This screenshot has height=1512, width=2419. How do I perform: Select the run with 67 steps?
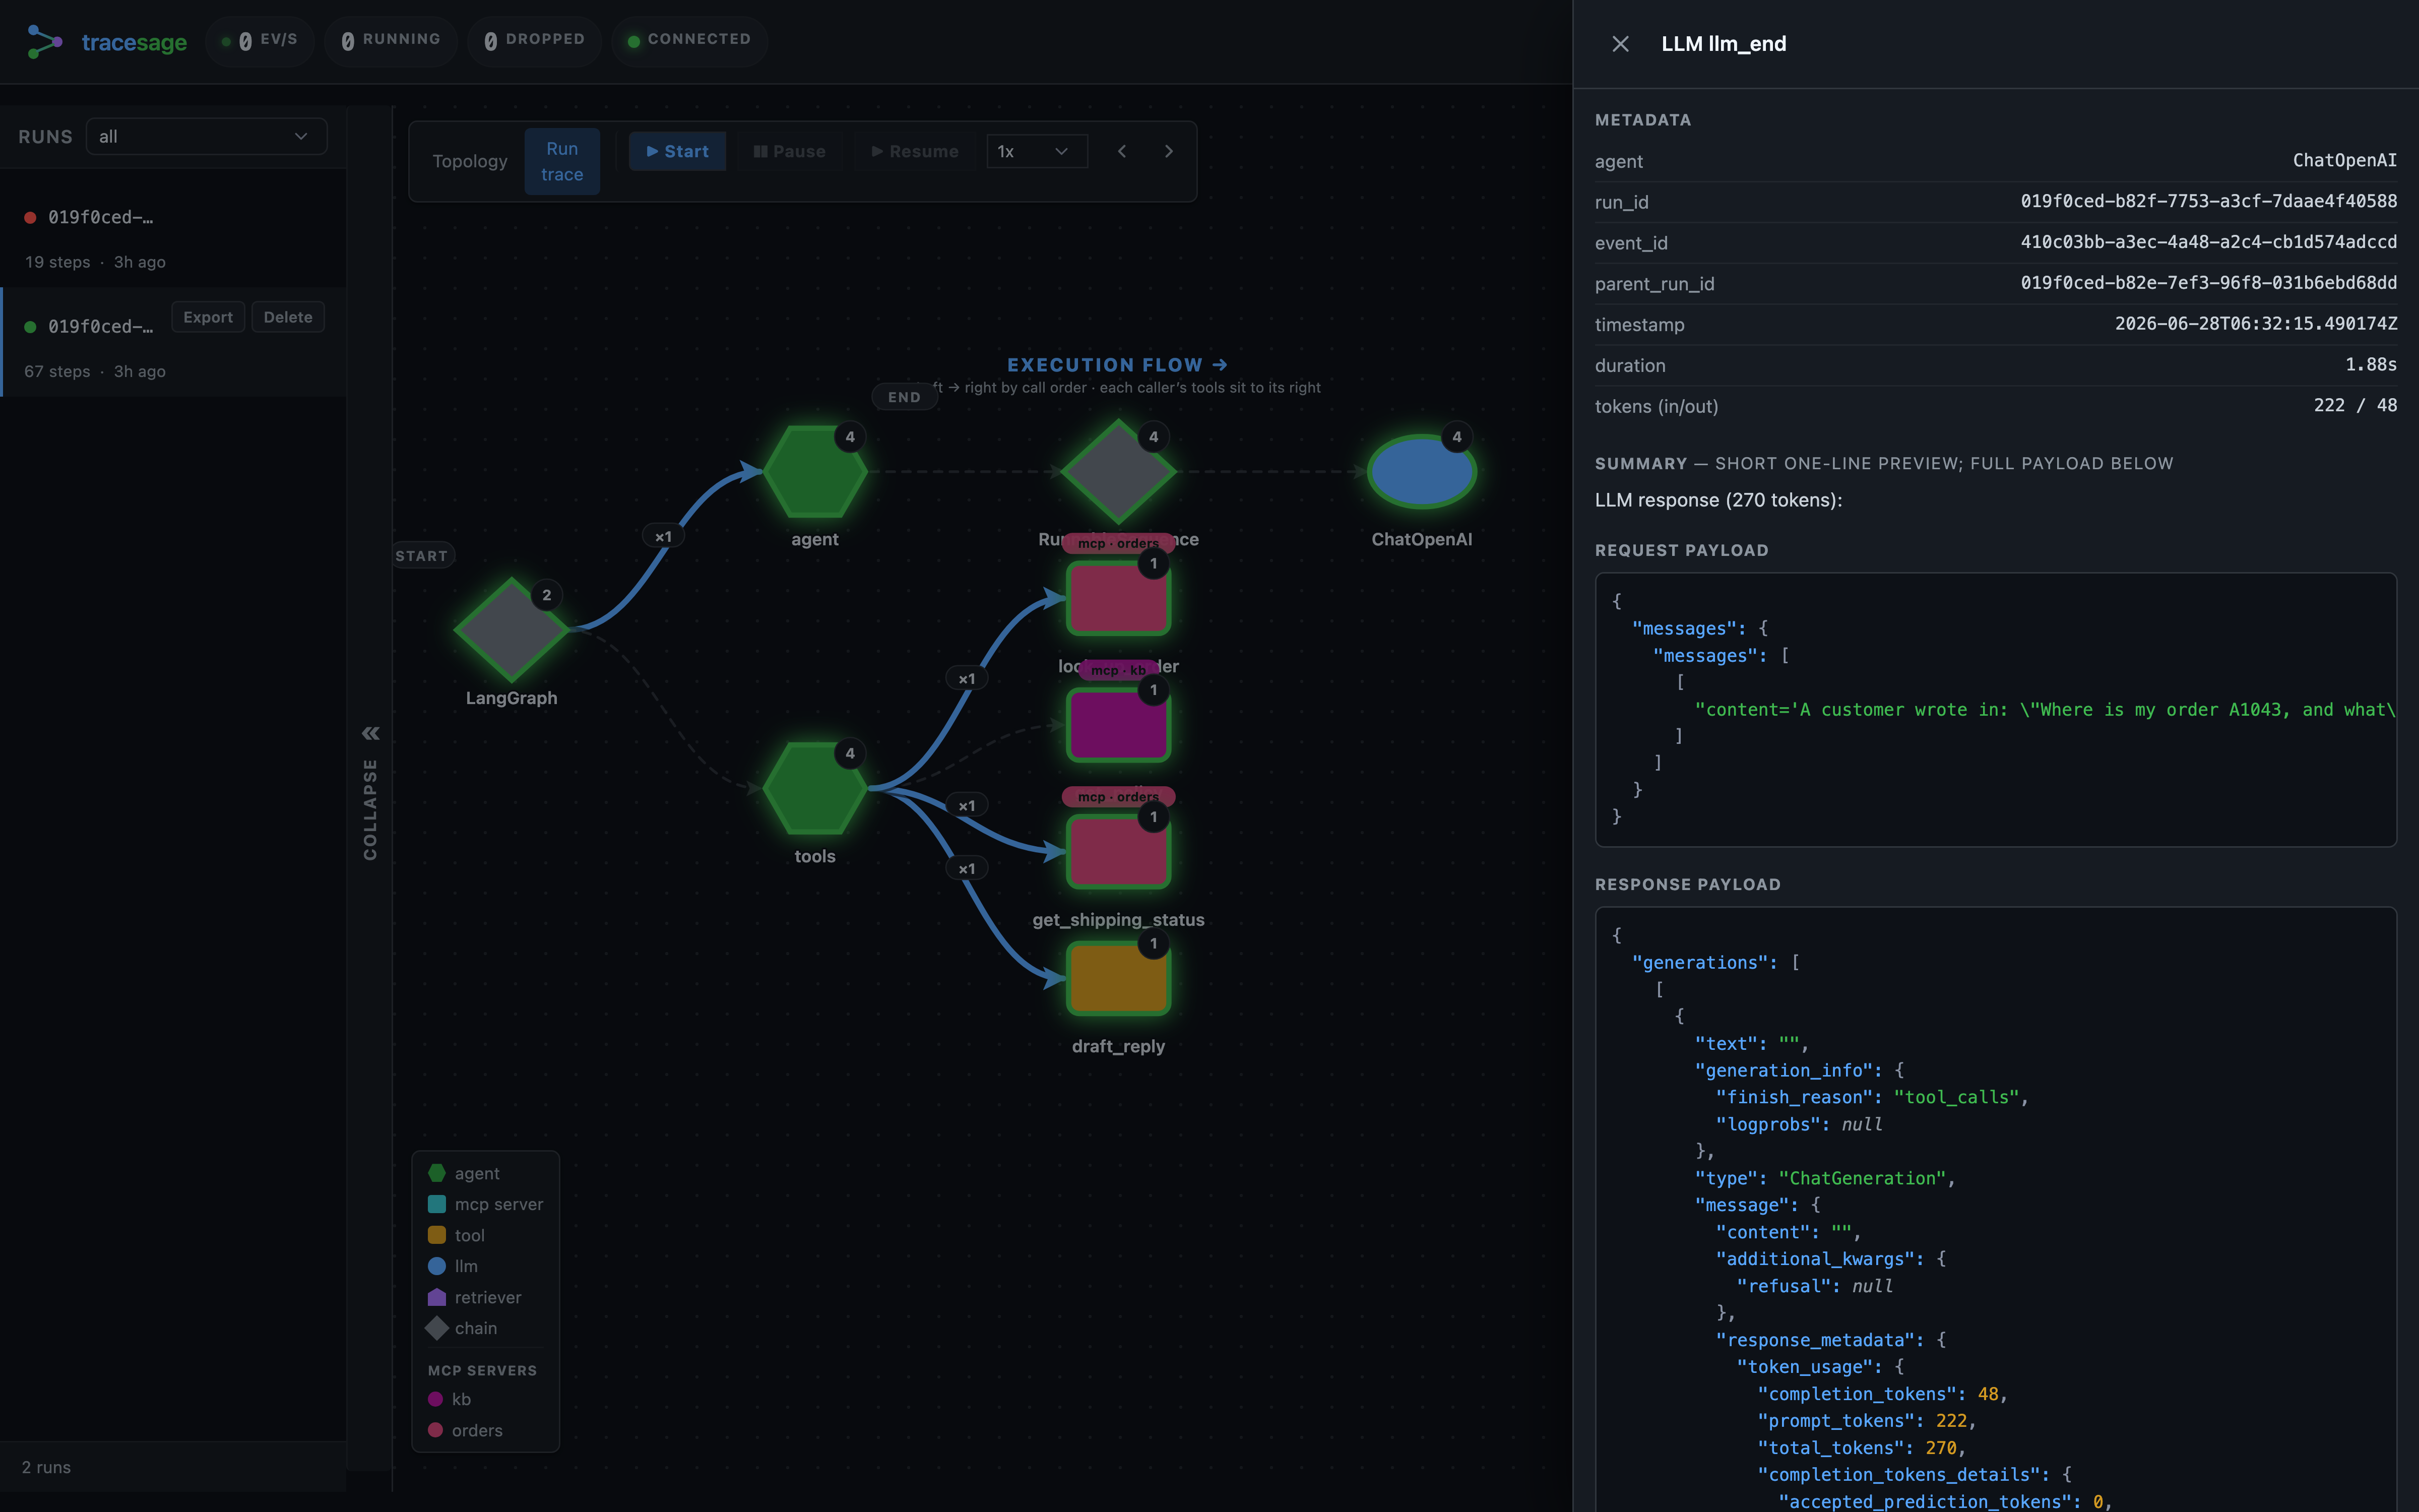(x=174, y=343)
